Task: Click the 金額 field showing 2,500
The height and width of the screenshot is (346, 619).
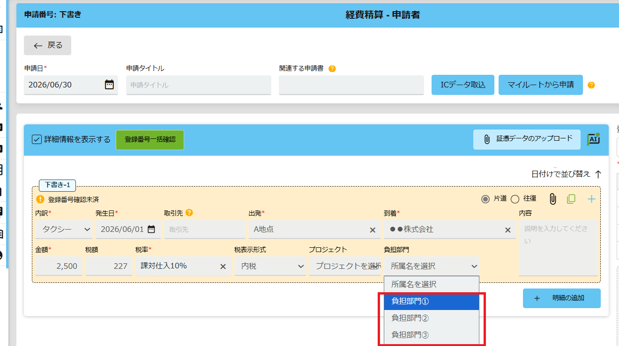Action: coord(59,266)
